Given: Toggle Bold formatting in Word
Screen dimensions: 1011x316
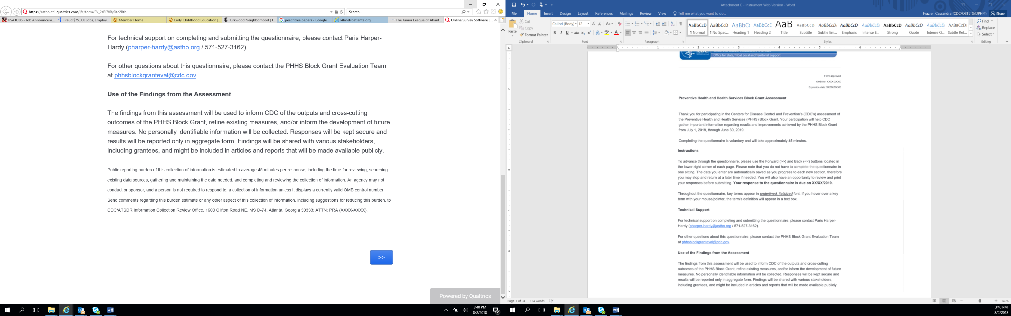Looking at the screenshot, I should (x=555, y=33).
